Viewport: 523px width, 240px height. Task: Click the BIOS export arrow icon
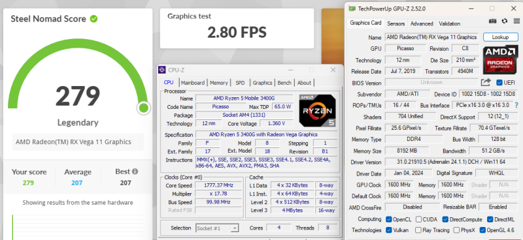pyautogui.click(x=486, y=82)
